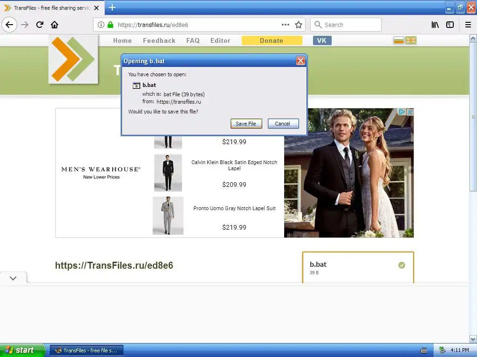Show site information icon in address bar
The height and width of the screenshot is (357, 477).
[x=101, y=25]
